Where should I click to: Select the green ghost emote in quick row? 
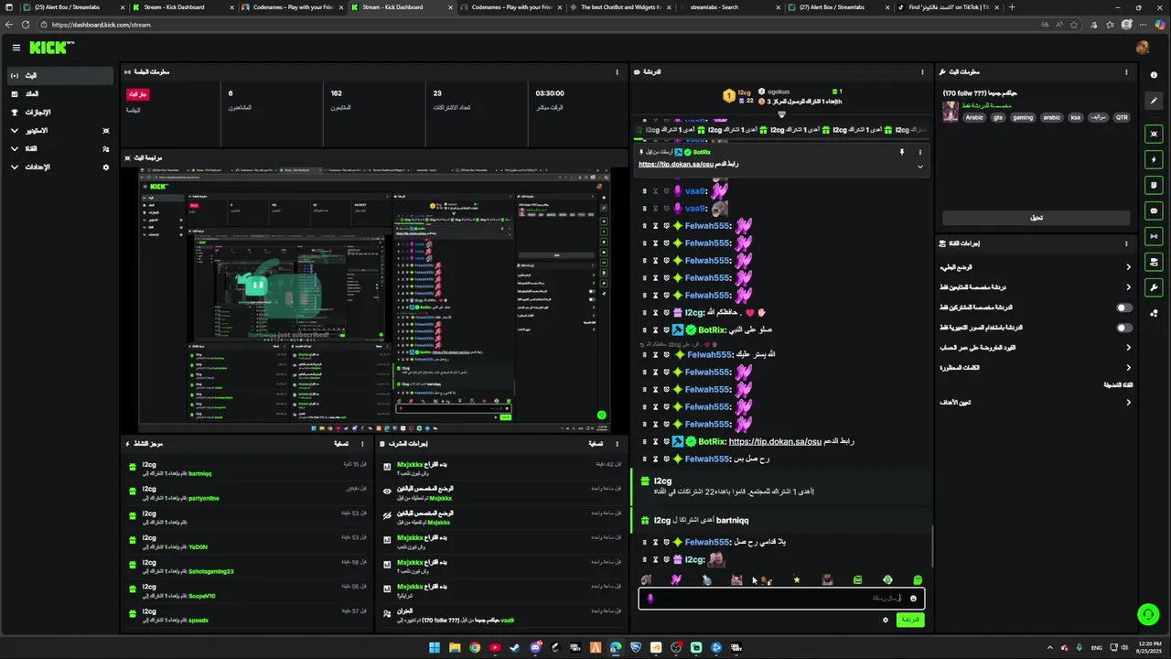918,579
